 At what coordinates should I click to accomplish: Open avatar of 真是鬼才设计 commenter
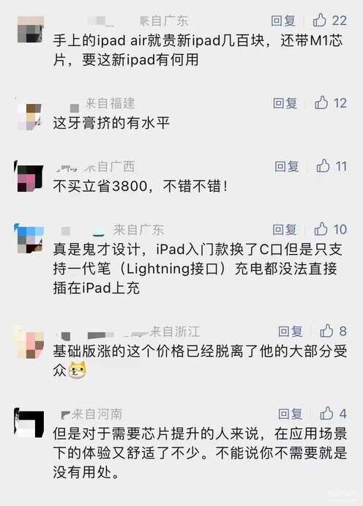30,239
